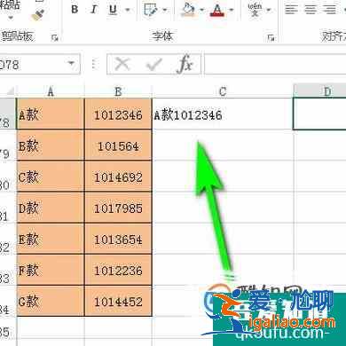Image resolution: width=346 pixels, height=346 pixels.
Task: Open phonetic guide dropdown arrow
Action: (269, 10)
